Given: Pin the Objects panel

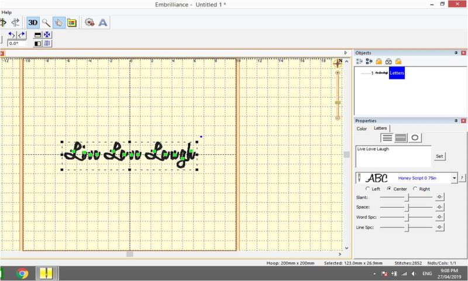Looking at the screenshot, I should [x=456, y=53].
